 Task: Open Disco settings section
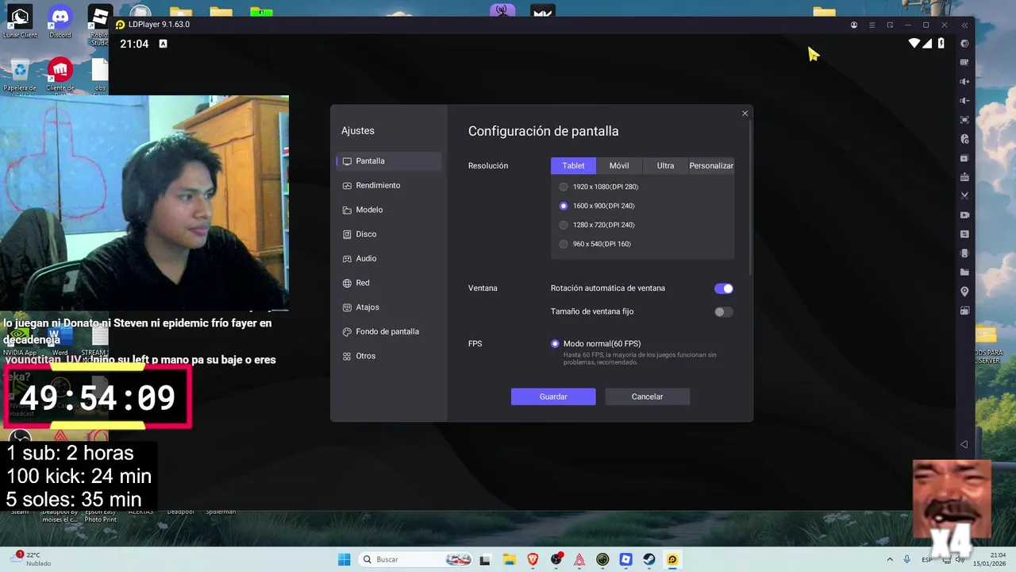point(389,234)
